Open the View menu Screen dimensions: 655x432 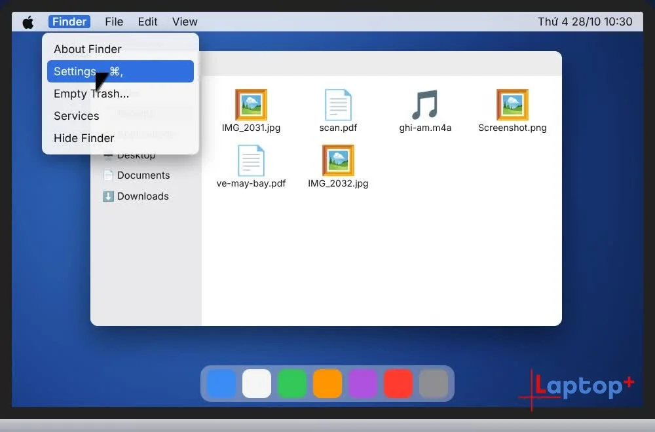185,22
